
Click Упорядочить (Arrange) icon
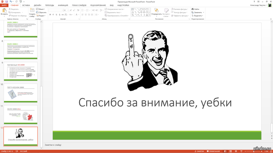156,10
